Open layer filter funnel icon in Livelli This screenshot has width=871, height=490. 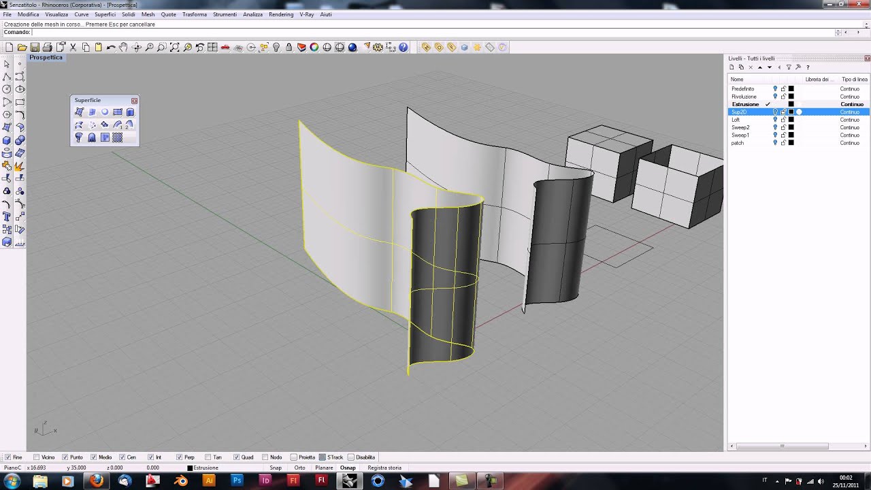(x=789, y=67)
